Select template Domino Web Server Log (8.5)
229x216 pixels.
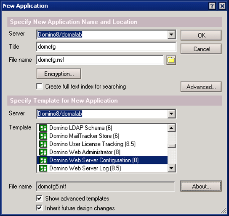pyautogui.click(x=102, y=169)
